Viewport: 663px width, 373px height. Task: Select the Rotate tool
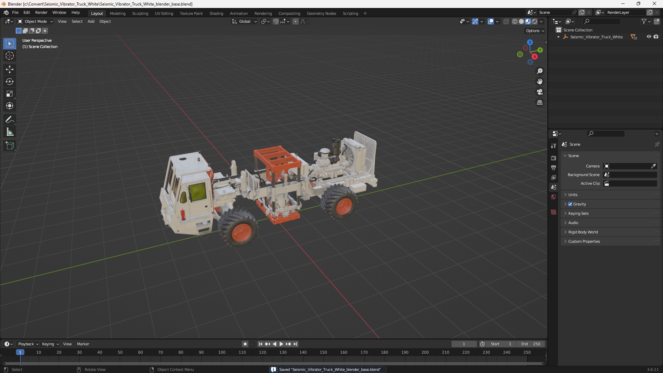click(x=10, y=82)
